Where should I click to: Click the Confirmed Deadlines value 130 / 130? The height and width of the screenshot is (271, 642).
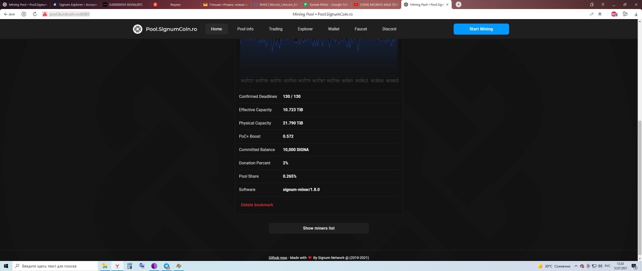point(292,96)
